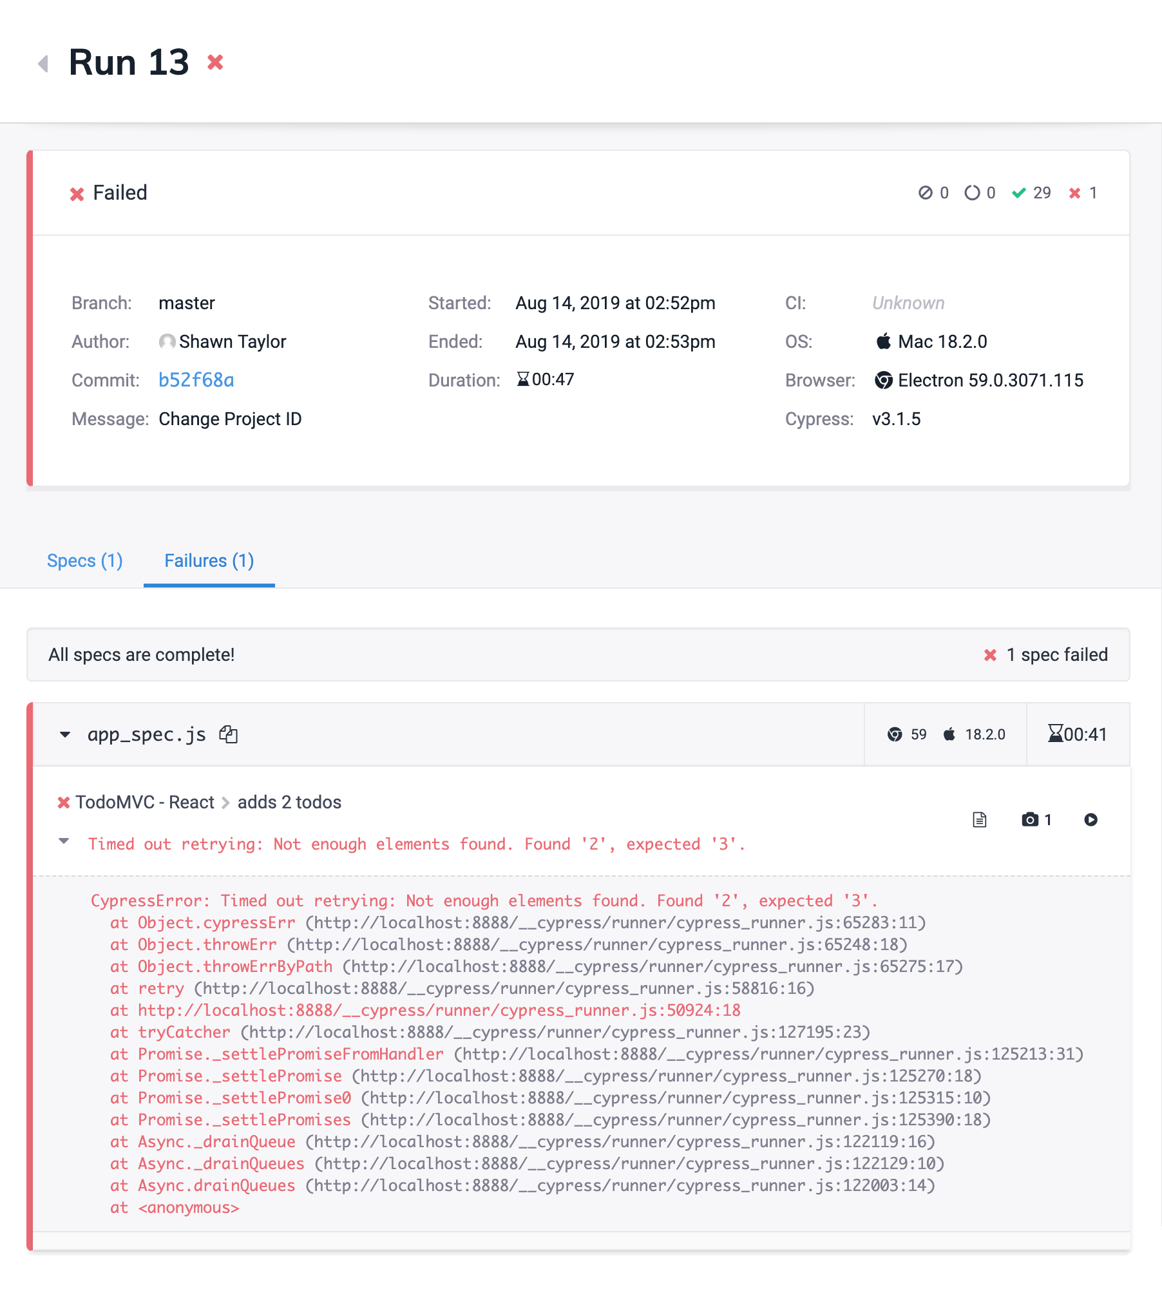Click the back arrow beside Run 13
The height and width of the screenshot is (1296, 1162).
(43, 62)
